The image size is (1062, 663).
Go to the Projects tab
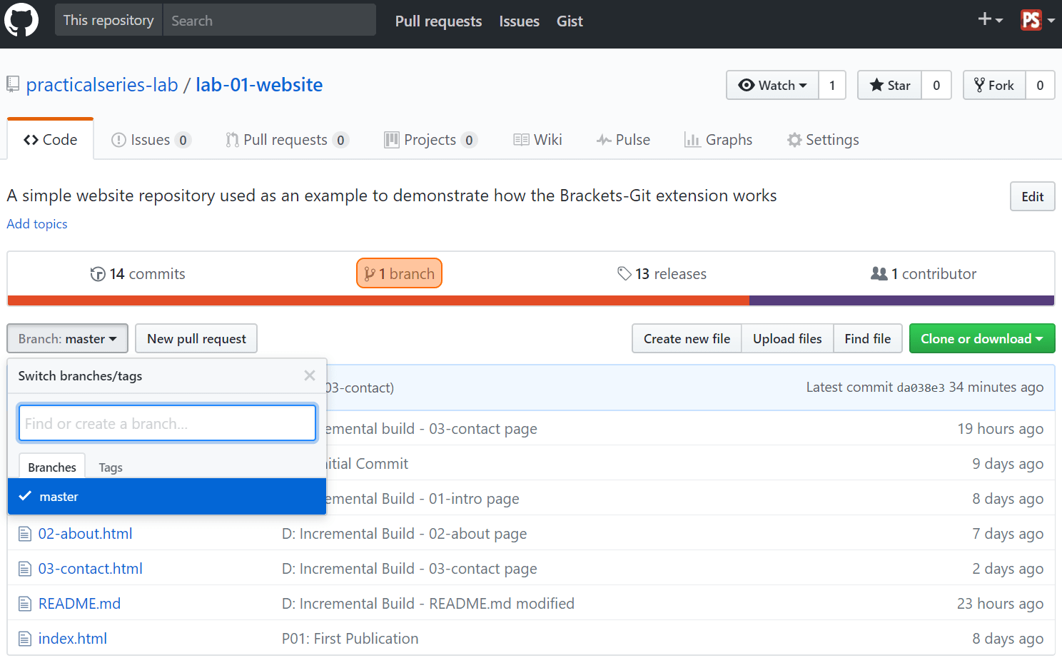pos(430,140)
